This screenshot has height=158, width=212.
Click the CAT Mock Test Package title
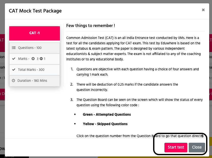pyautogui.click(x=35, y=11)
